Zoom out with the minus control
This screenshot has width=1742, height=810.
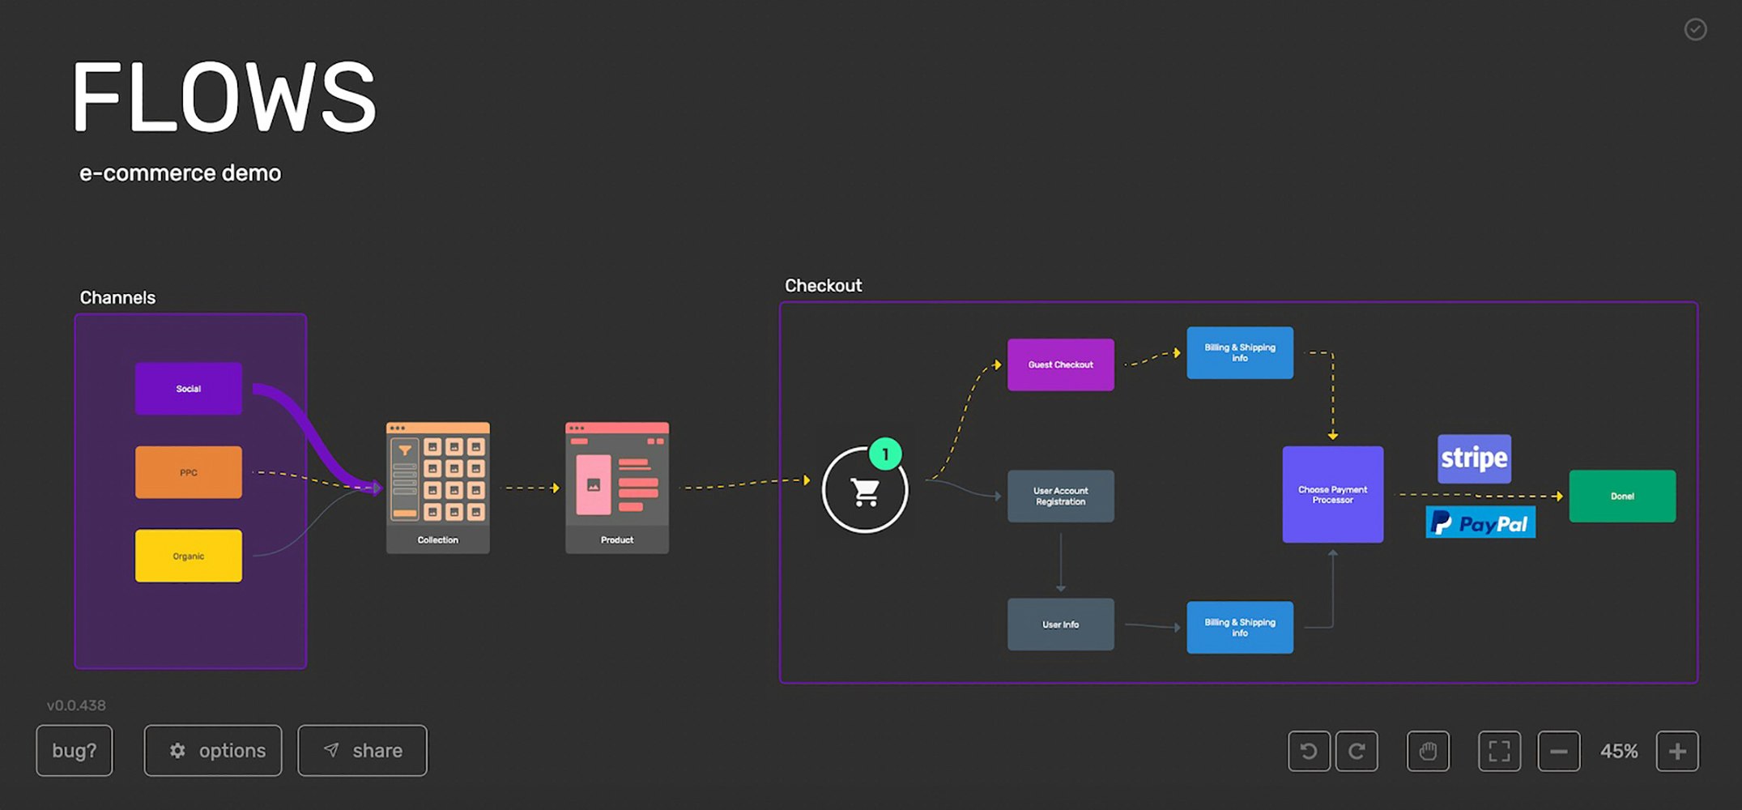[1559, 751]
